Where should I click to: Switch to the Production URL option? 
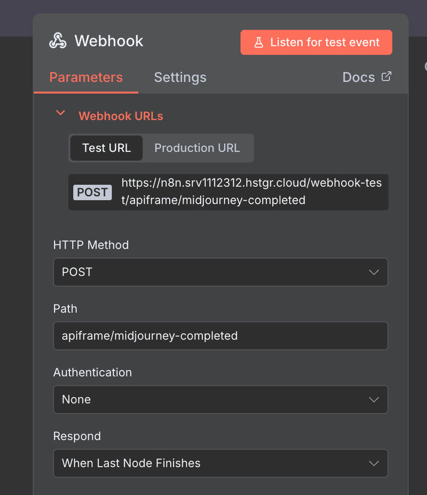pos(197,148)
